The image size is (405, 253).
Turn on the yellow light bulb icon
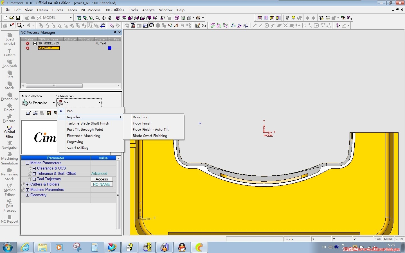point(293,18)
